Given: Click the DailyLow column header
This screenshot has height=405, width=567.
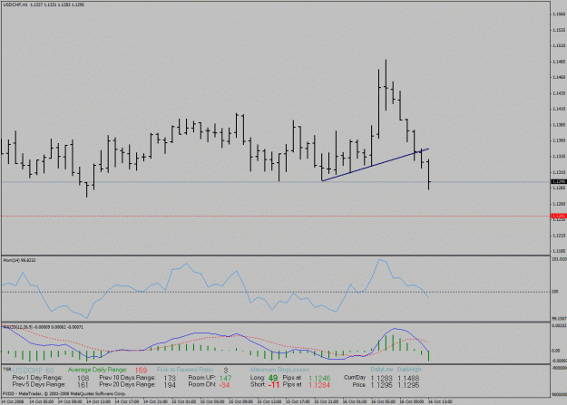Looking at the screenshot, I should 382,370.
